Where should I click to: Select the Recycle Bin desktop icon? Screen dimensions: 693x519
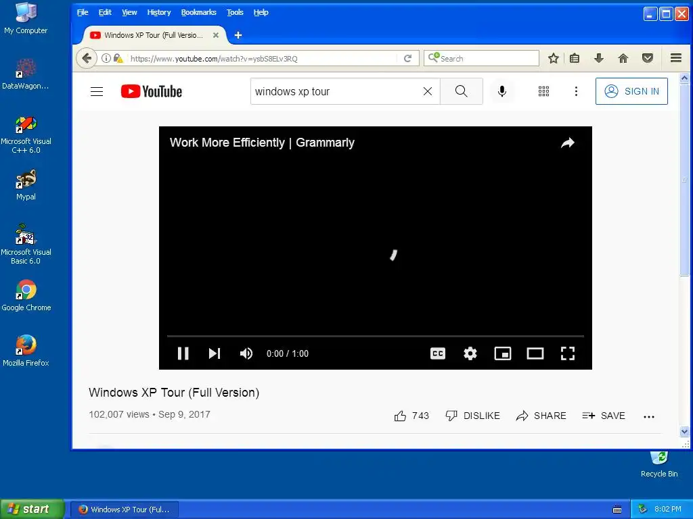tap(659, 464)
